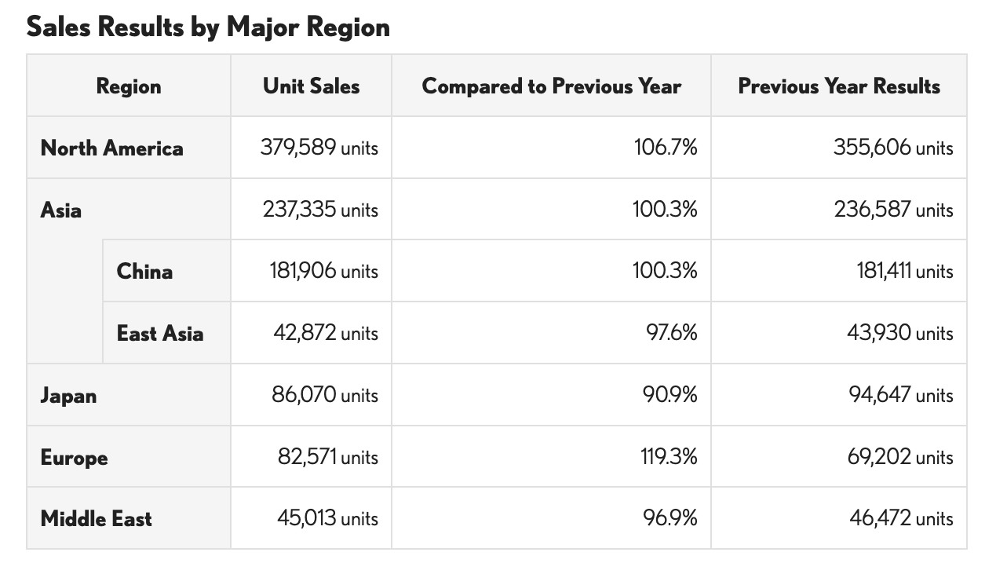Select the Asia row label
This screenshot has height=563, width=996.
click(61, 210)
